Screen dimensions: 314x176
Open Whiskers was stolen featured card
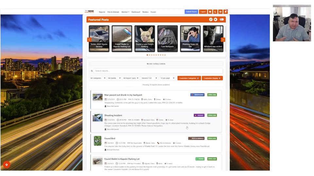click(x=213, y=39)
